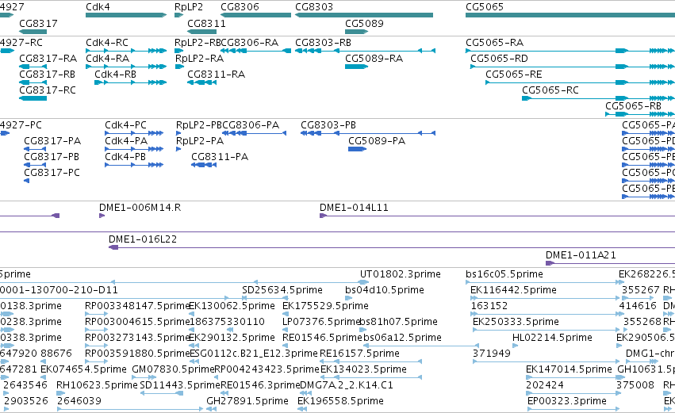675x413 pixels.
Task: Click transcript CG8317-RA
Action: click(x=33, y=67)
